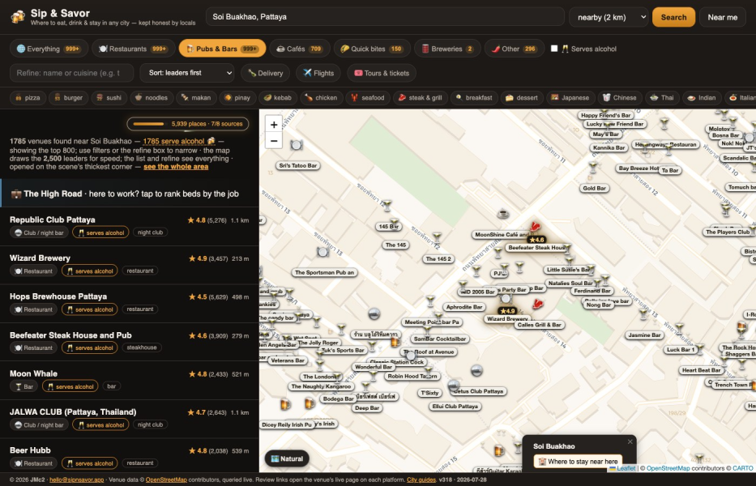This screenshot has height=486, width=756.
Task: Switch to the Restaurants category tab
Action: coord(134,49)
